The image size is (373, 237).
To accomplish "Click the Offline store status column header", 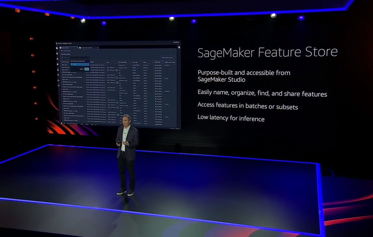I will pos(170,62).
